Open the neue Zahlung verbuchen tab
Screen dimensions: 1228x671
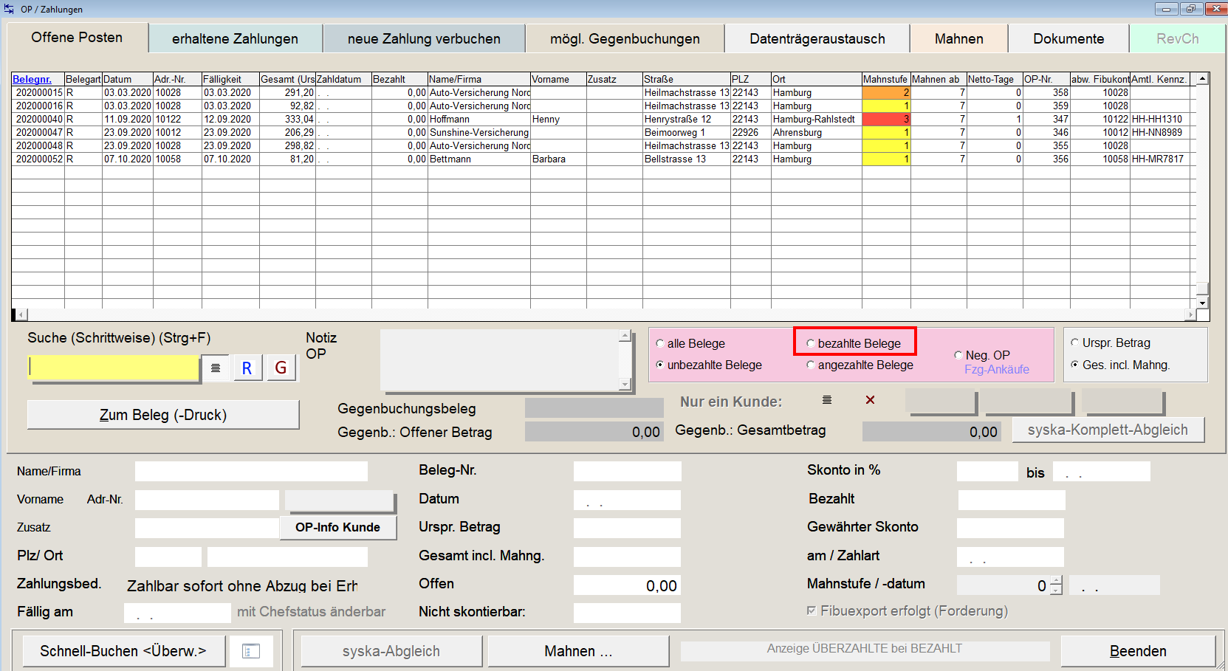pos(424,38)
